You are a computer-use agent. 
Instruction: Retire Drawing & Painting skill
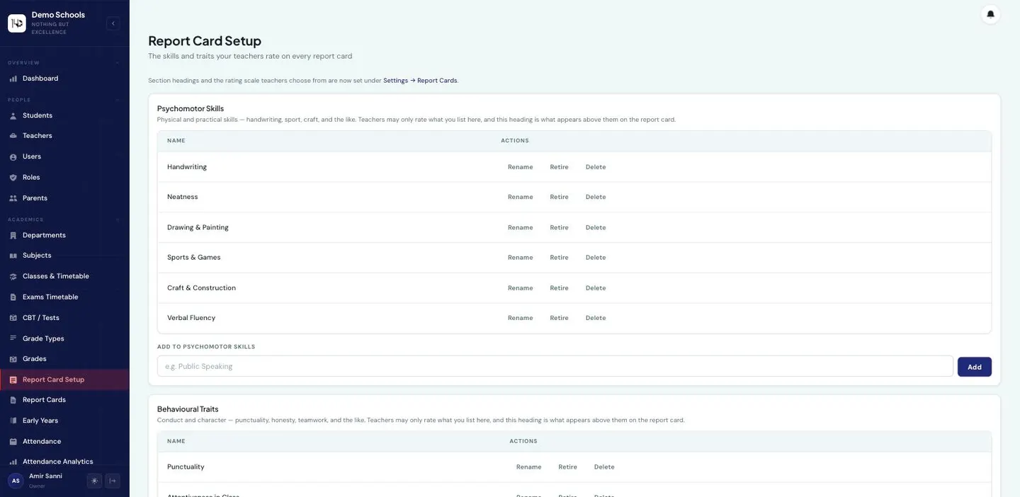(x=559, y=227)
